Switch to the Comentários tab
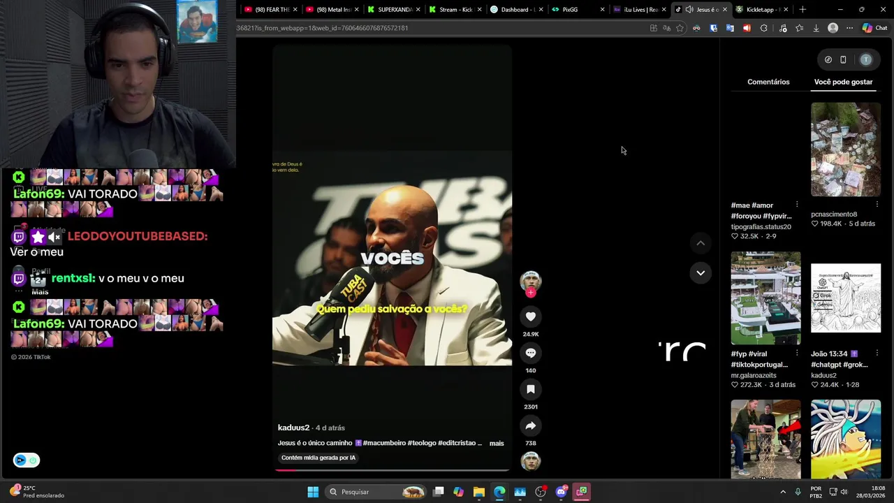Viewport: 894px width, 503px height. pyautogui.click(x=768, y=82)
